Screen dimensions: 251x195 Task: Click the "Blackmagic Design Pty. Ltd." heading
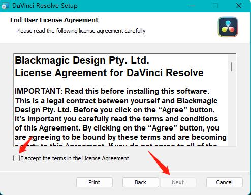(x=82, y=60)
